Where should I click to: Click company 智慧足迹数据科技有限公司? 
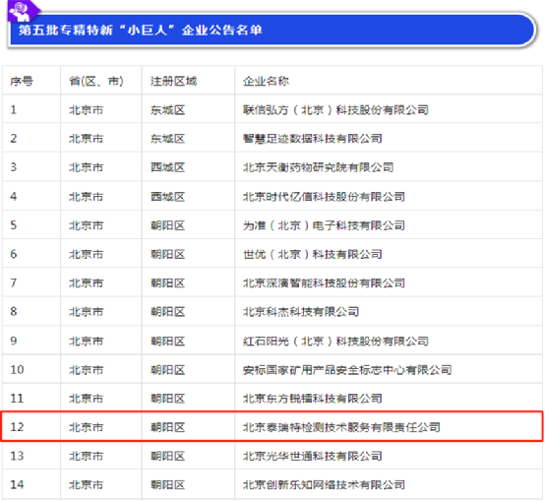click(313, 139)
